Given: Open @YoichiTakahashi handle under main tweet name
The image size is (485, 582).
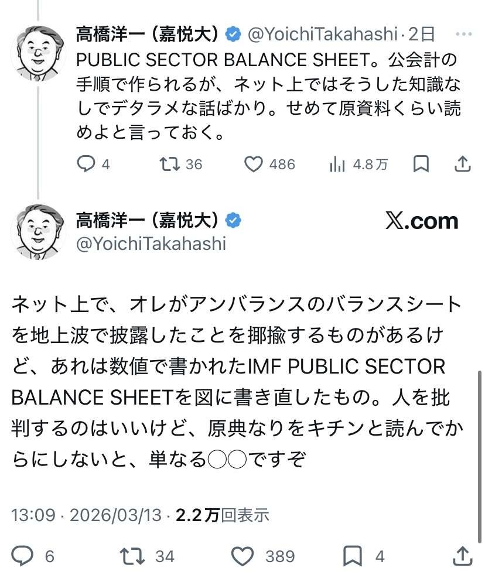Looking at the screenshot, I should 151,244.
